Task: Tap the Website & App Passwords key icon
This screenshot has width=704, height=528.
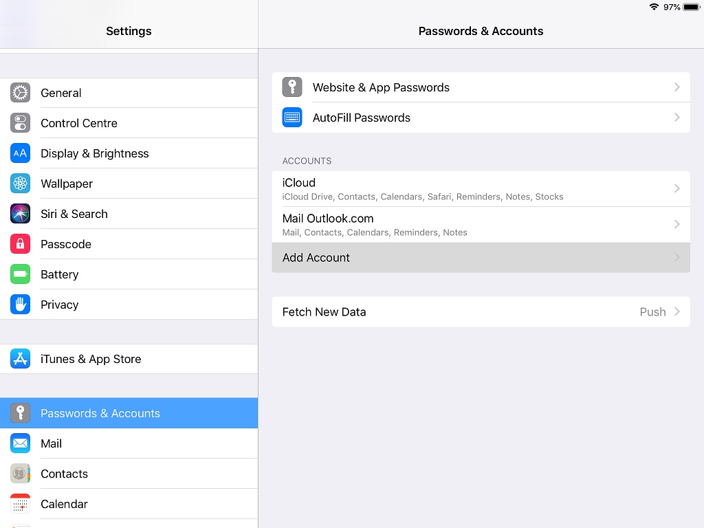Action: [x=292, y=87]
